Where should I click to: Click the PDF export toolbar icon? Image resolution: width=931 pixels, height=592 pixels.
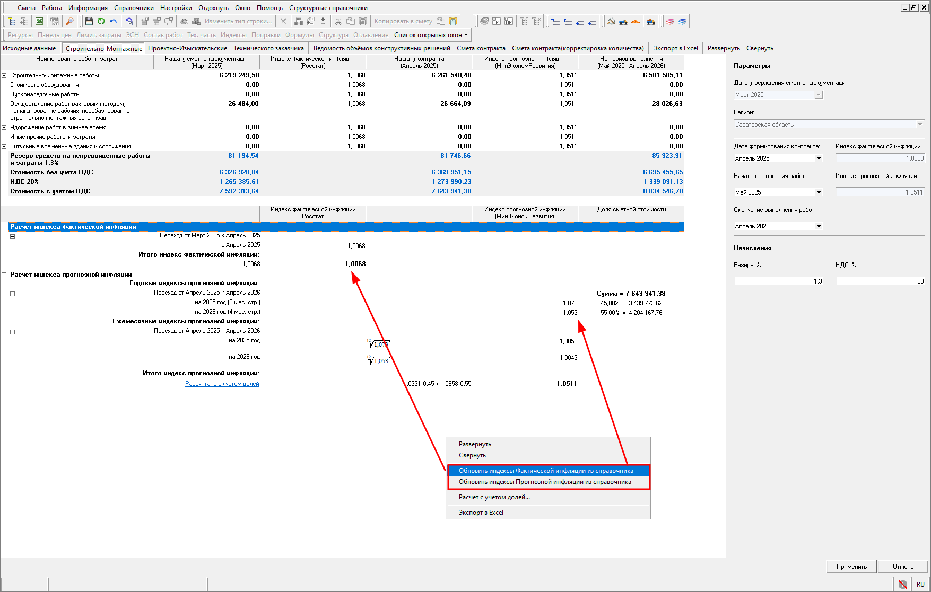point(54,21)
